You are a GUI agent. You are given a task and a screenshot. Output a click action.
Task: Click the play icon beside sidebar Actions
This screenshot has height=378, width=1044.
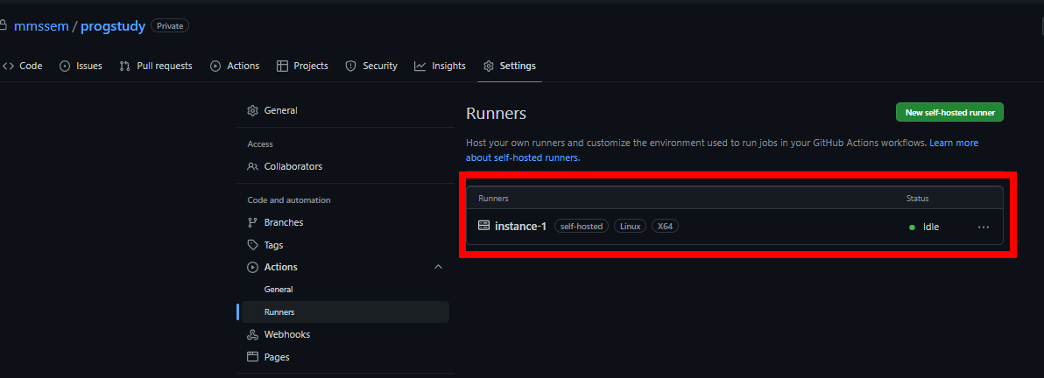pos(252,267)
